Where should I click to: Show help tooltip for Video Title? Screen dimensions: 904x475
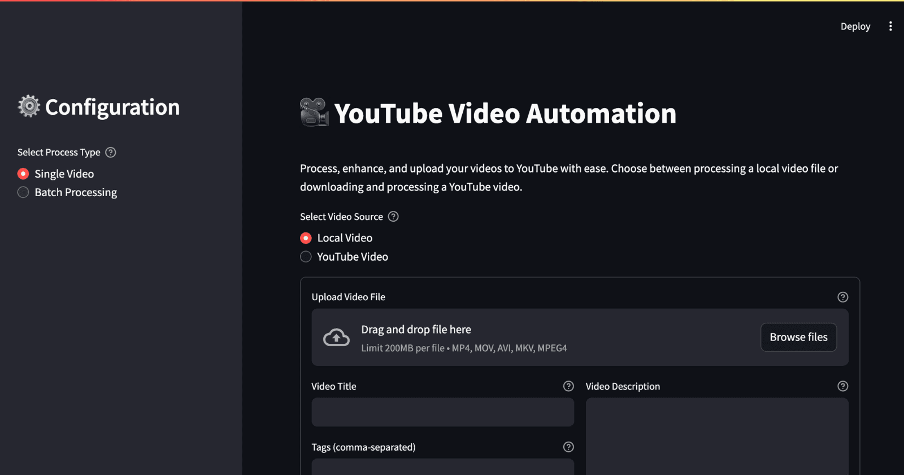[568, 386]
